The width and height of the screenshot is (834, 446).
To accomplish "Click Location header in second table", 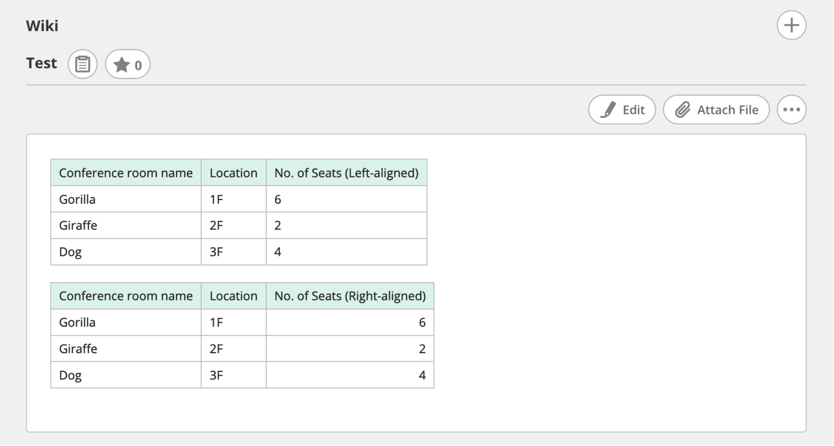I will 233,296.
